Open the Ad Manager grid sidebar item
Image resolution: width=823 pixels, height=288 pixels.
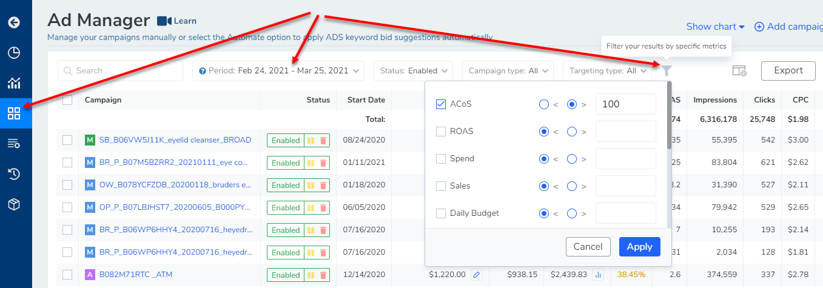click(x=14, y=113)
